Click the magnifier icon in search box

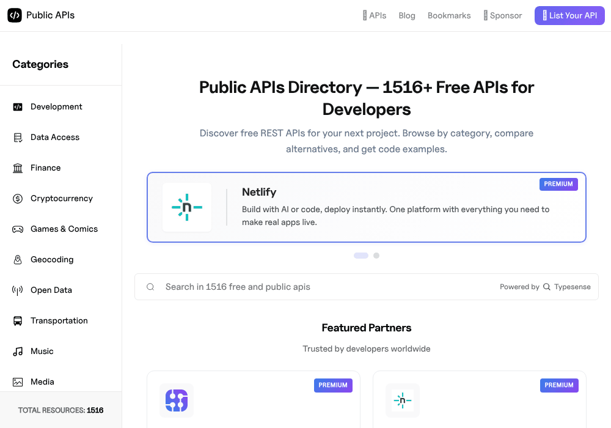tap(150, 287)
